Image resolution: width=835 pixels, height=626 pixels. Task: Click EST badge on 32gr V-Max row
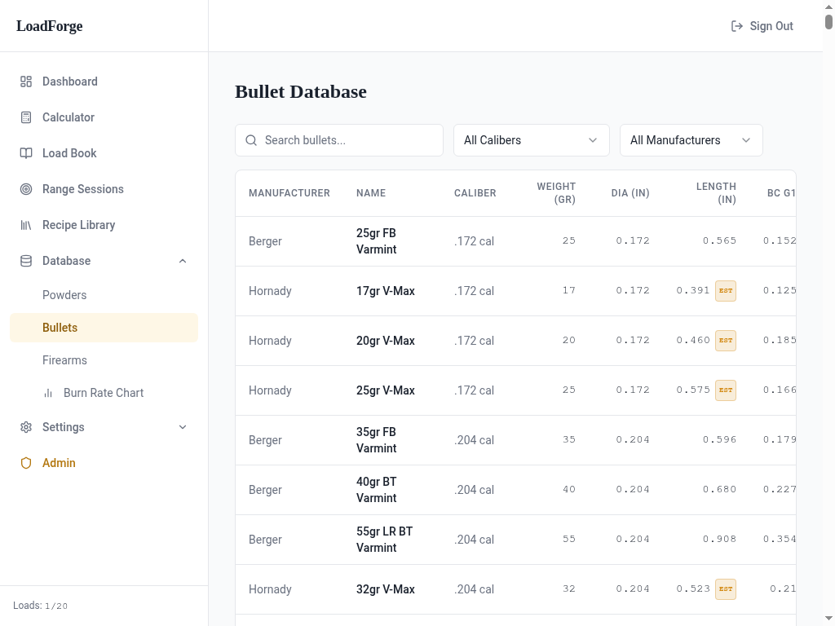[x=725, y=589]
